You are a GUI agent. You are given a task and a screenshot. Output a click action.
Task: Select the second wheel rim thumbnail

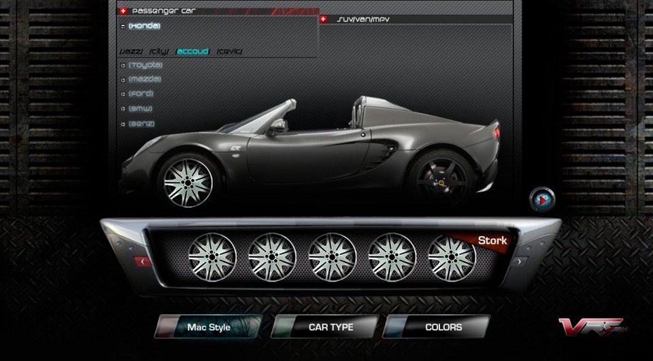(x=272, y=257)
